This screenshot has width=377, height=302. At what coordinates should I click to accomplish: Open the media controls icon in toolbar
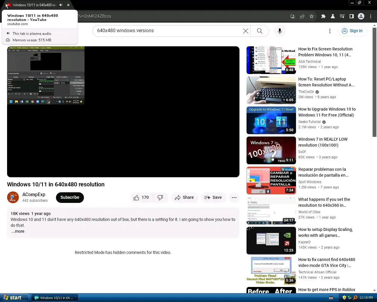(342, 16)
